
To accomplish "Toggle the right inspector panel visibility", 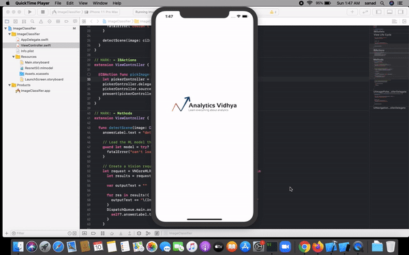I will pos(400,12).
